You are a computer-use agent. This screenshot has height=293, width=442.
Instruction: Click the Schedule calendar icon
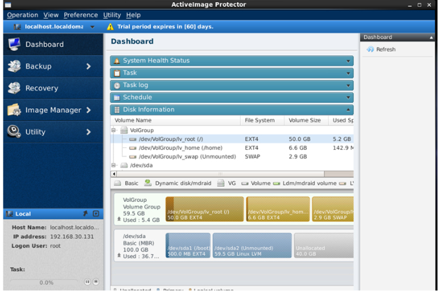[116, 98]
